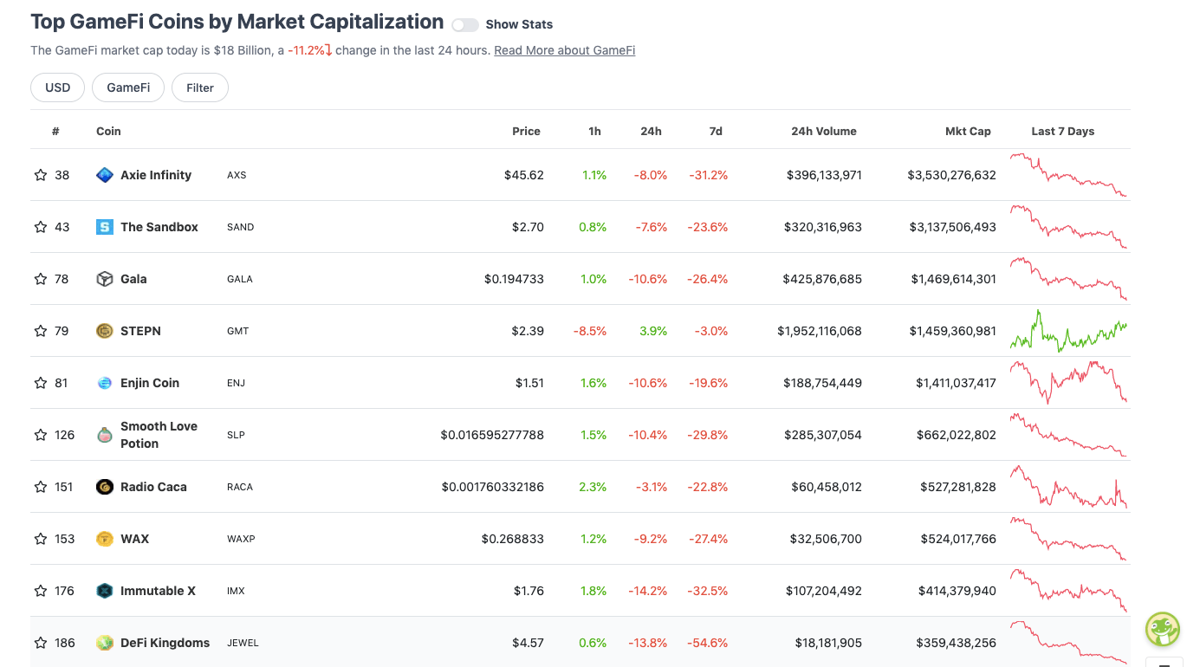The width and height of the screenshot is (1187, 667).
Task: Open the STEPN coin page
Action: 140,331
